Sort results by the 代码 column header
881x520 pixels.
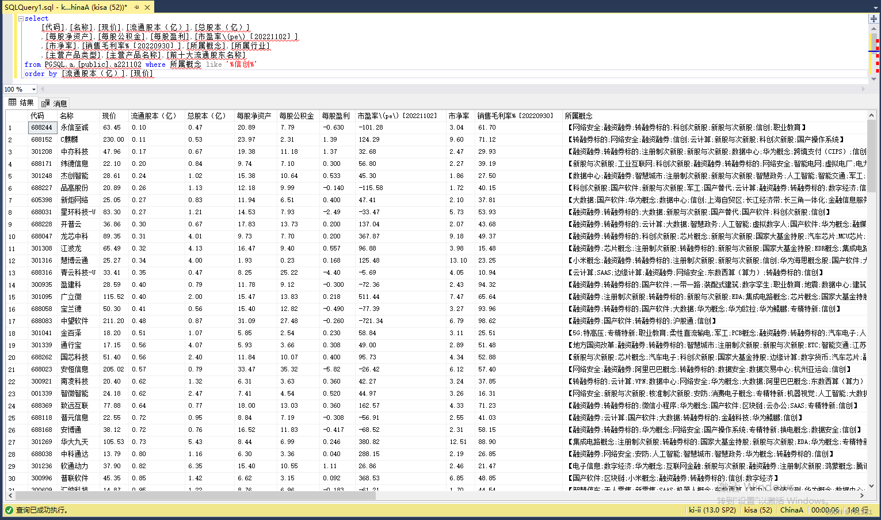pos(38,115)
